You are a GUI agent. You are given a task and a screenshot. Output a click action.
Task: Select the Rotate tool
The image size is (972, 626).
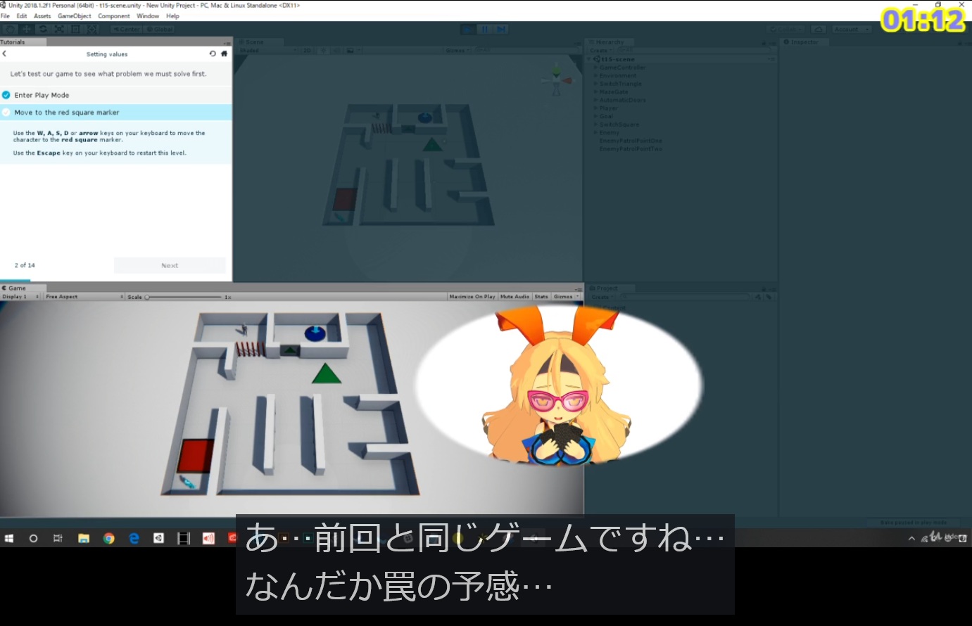click(x=43, y=30)
